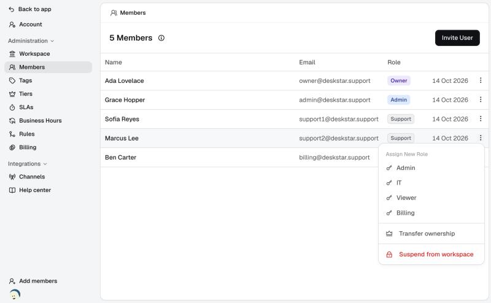Open the three-dot menu for Ada Lovelace
Viewport: 491px width, 303px height.
481,80
